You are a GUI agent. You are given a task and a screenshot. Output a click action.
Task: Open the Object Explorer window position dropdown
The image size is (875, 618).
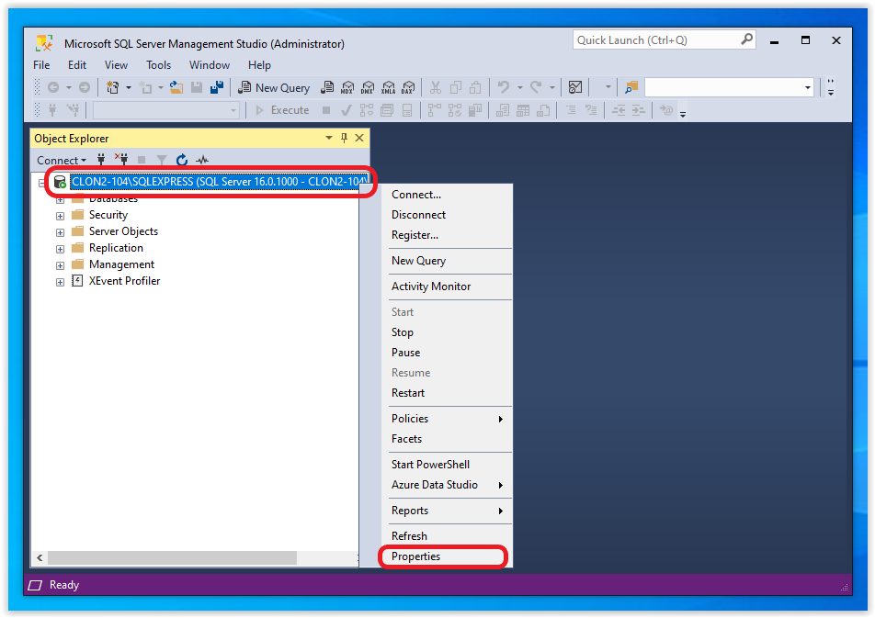tap(329, 138)
